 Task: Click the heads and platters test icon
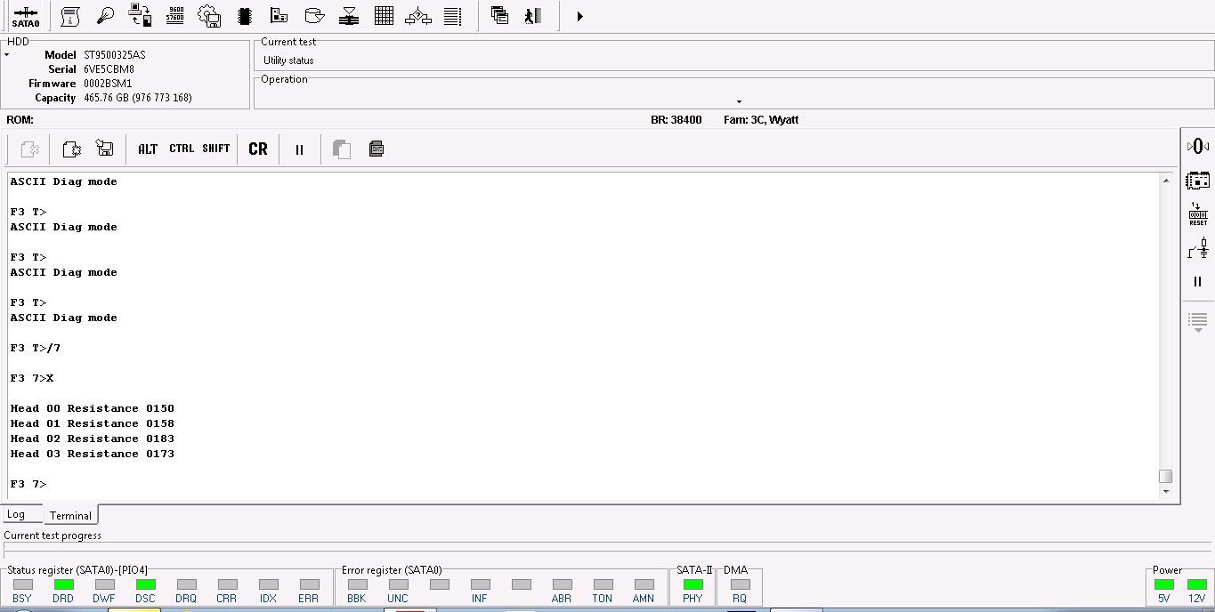pyautogui.click(x=350, y=16)
